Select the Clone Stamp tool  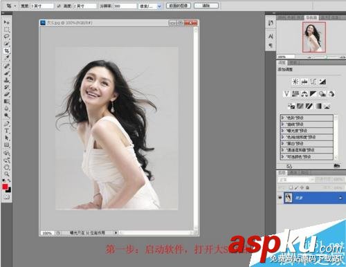pyautogui.click(x=6, y=80)
